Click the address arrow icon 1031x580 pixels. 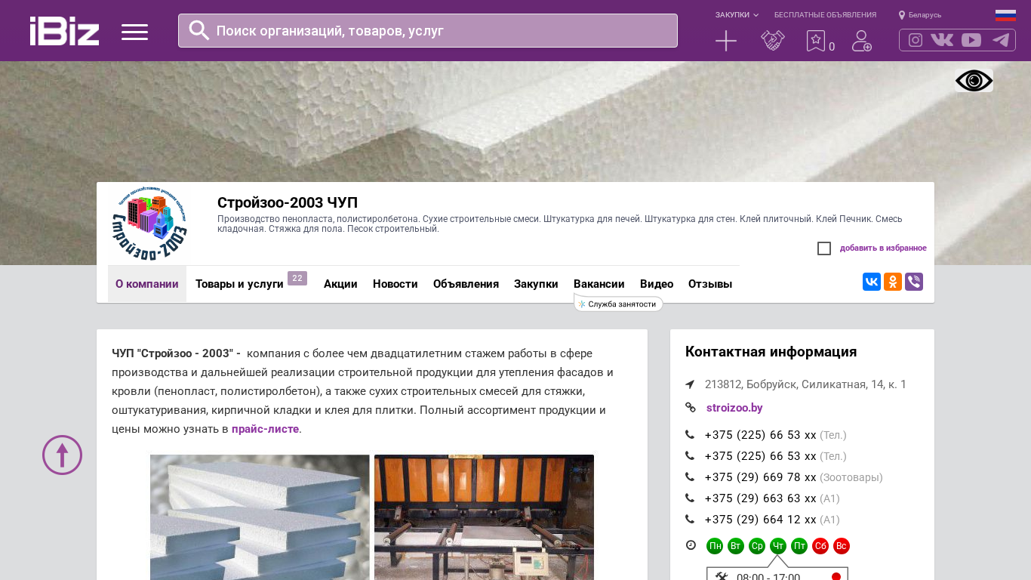pyautogui.click(x=690, y=384)
